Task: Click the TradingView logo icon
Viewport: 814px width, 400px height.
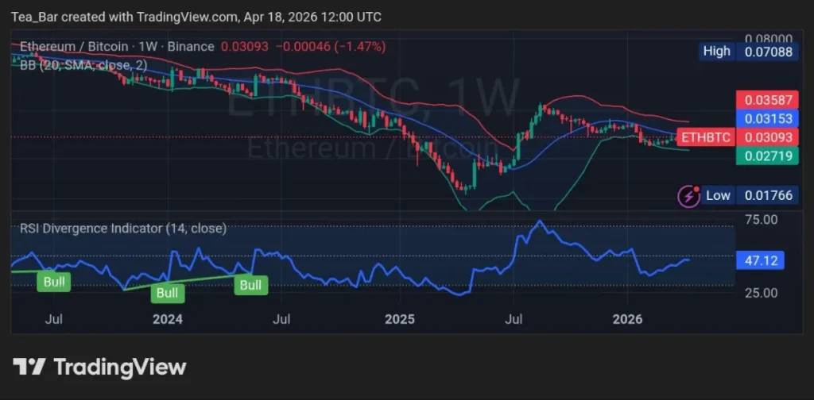Action: (29, 367)
